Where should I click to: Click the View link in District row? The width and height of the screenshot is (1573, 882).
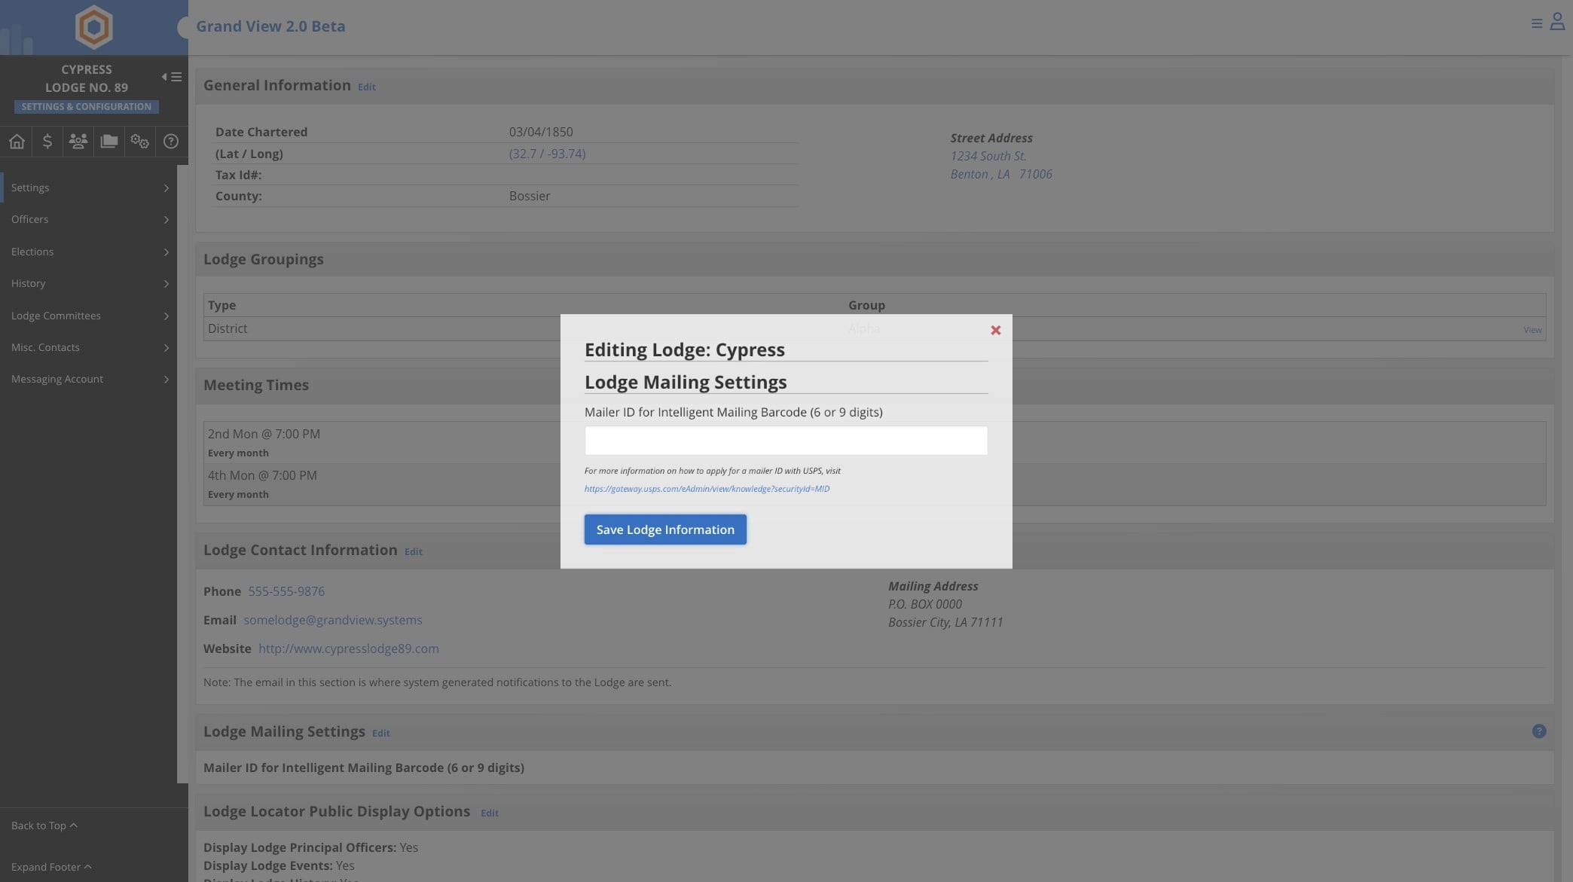pos(1532,330)
